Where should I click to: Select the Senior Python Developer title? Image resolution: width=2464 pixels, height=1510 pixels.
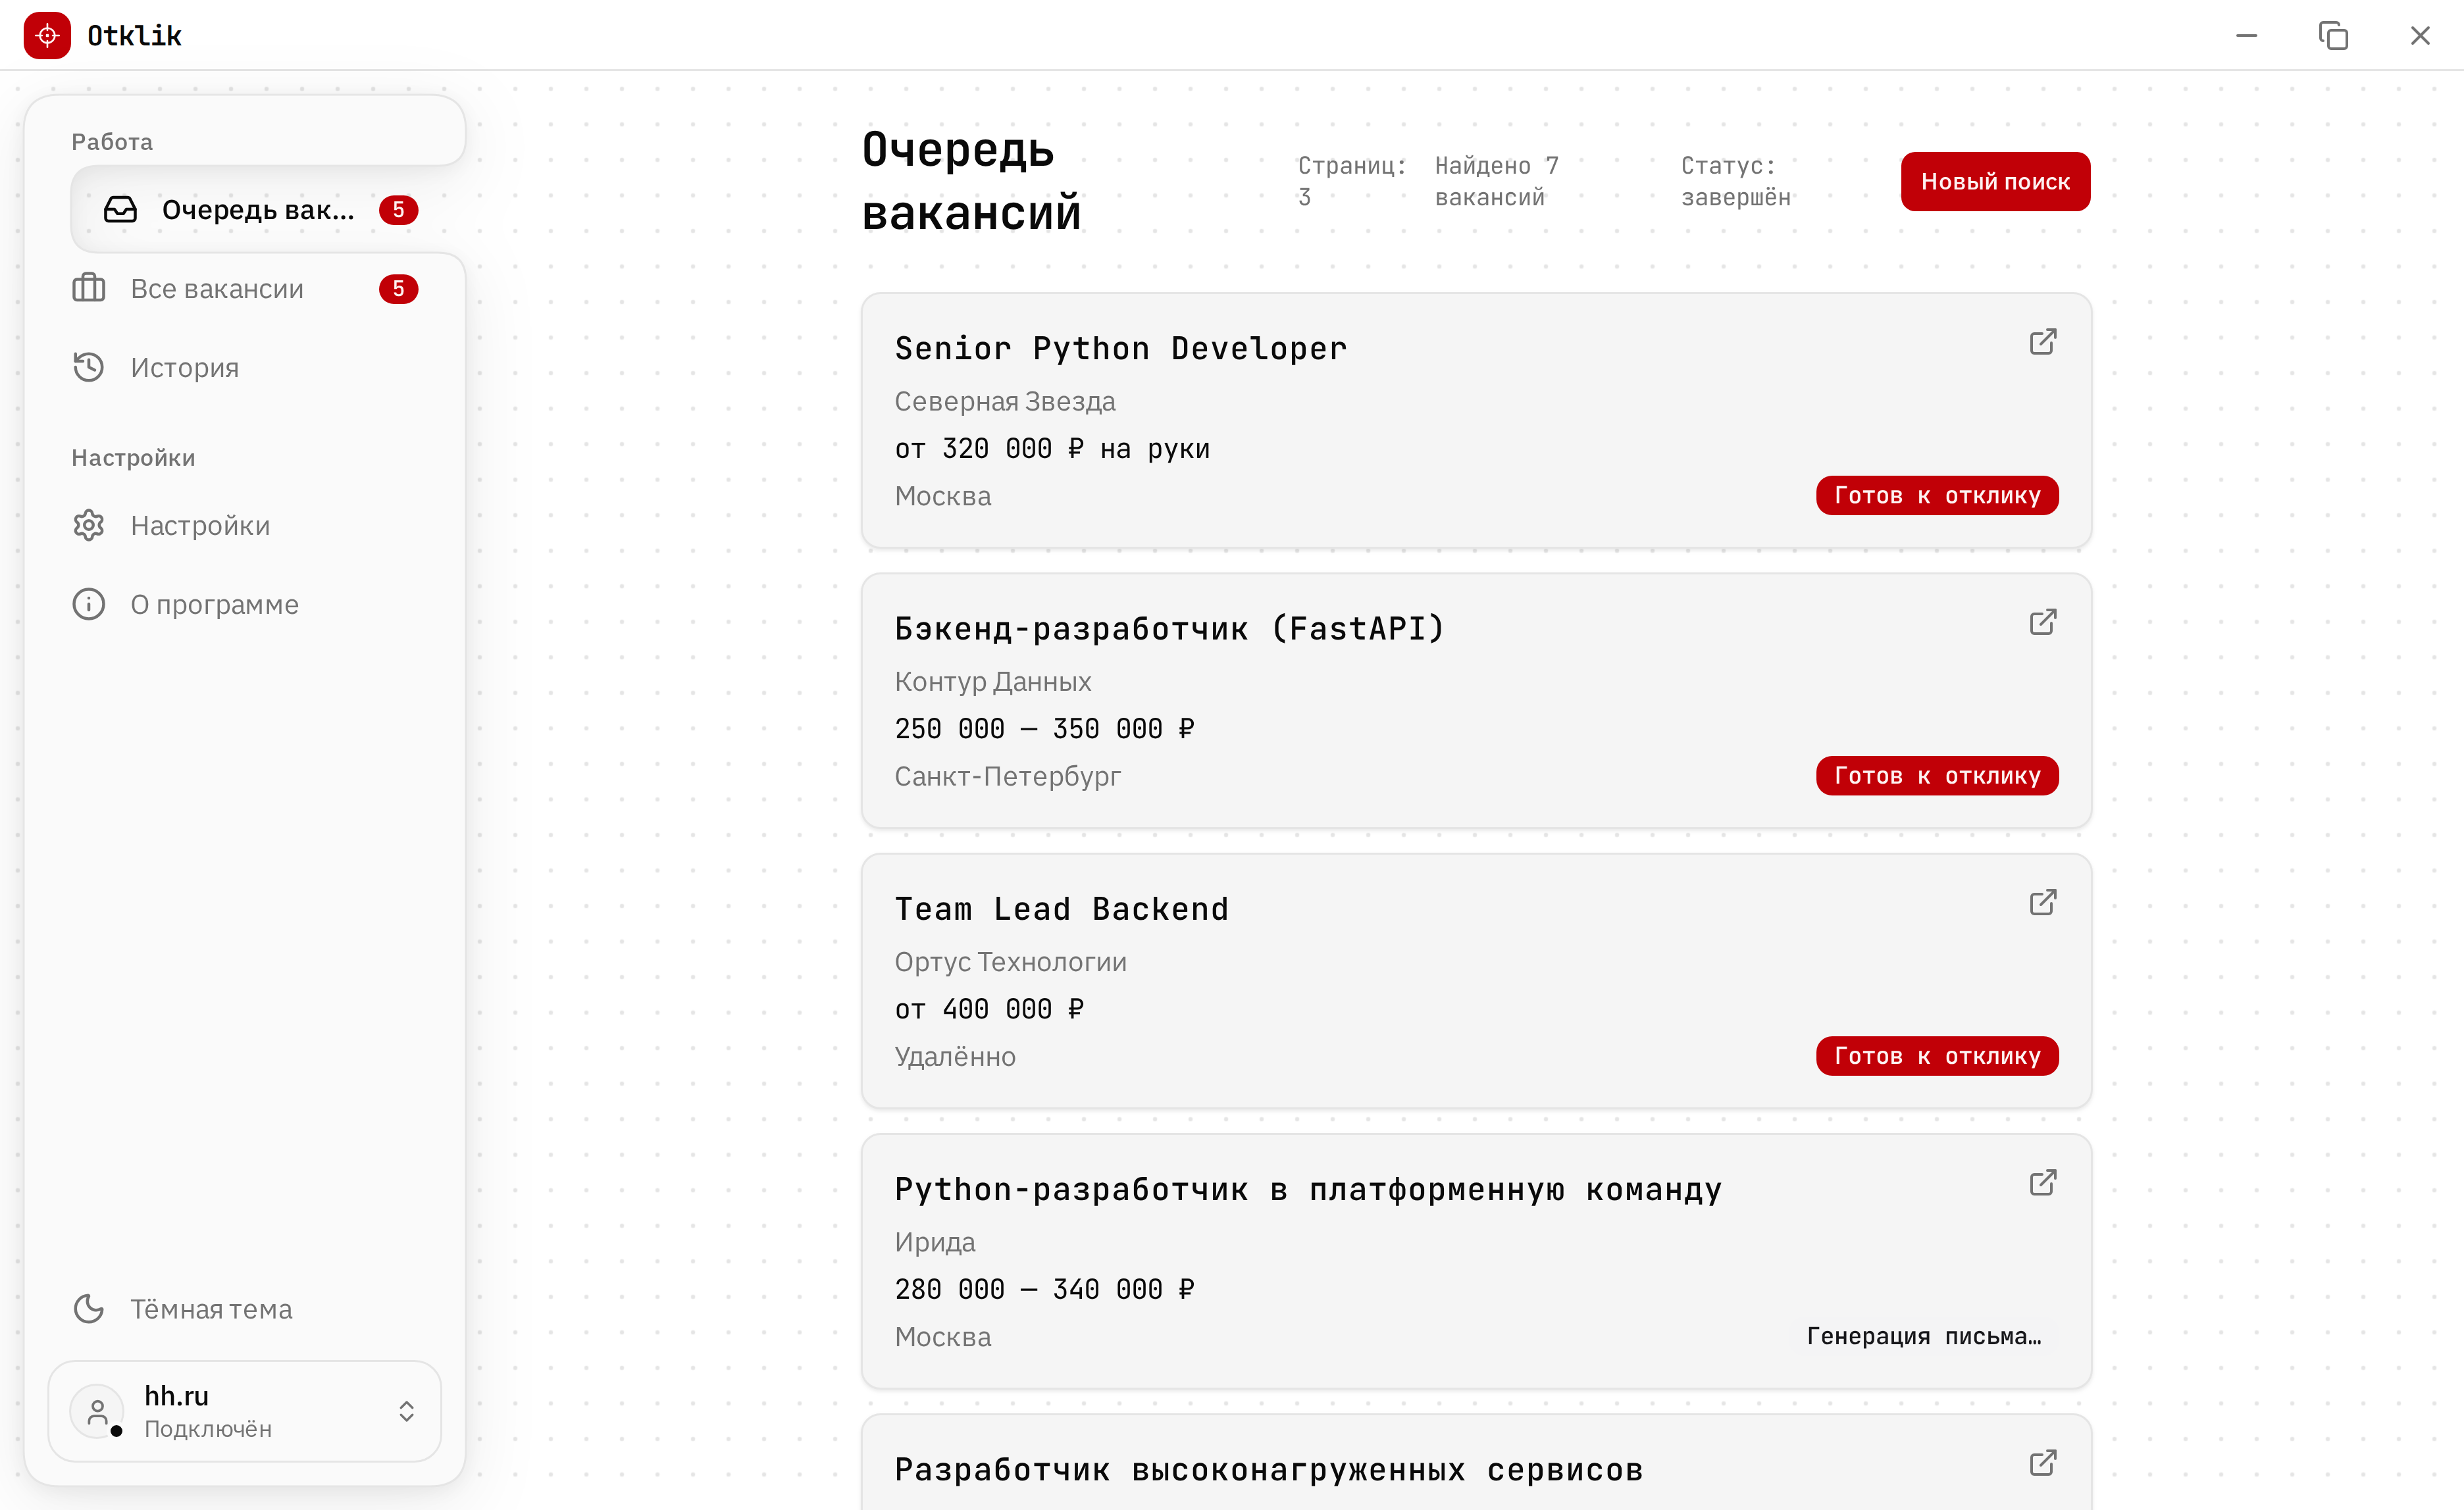[x=1121, y=348]
